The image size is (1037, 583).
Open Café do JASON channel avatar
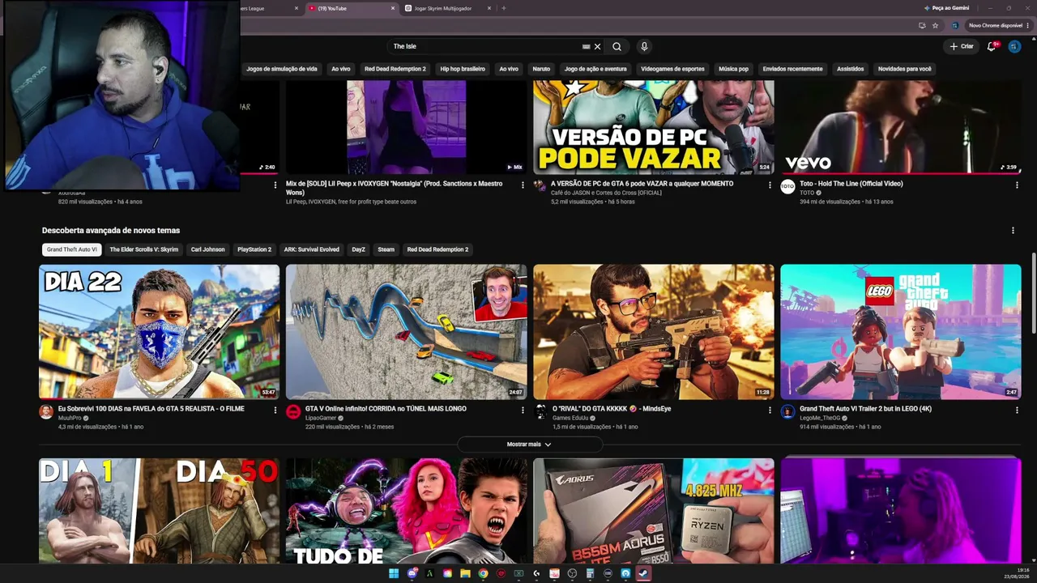pos(540,186)
